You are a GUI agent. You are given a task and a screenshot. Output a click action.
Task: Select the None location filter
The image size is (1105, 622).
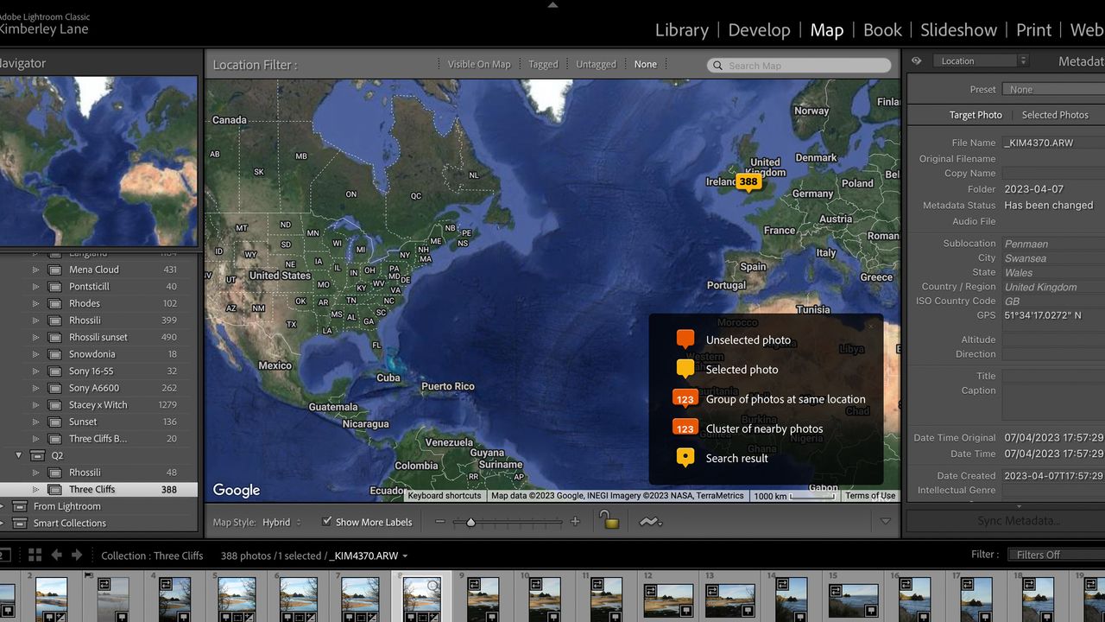[646, 64]
